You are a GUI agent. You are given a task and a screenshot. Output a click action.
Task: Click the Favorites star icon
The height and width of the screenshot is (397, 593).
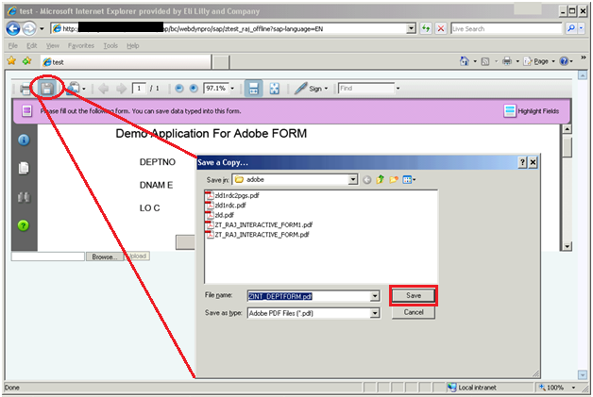tap(11, 60)
